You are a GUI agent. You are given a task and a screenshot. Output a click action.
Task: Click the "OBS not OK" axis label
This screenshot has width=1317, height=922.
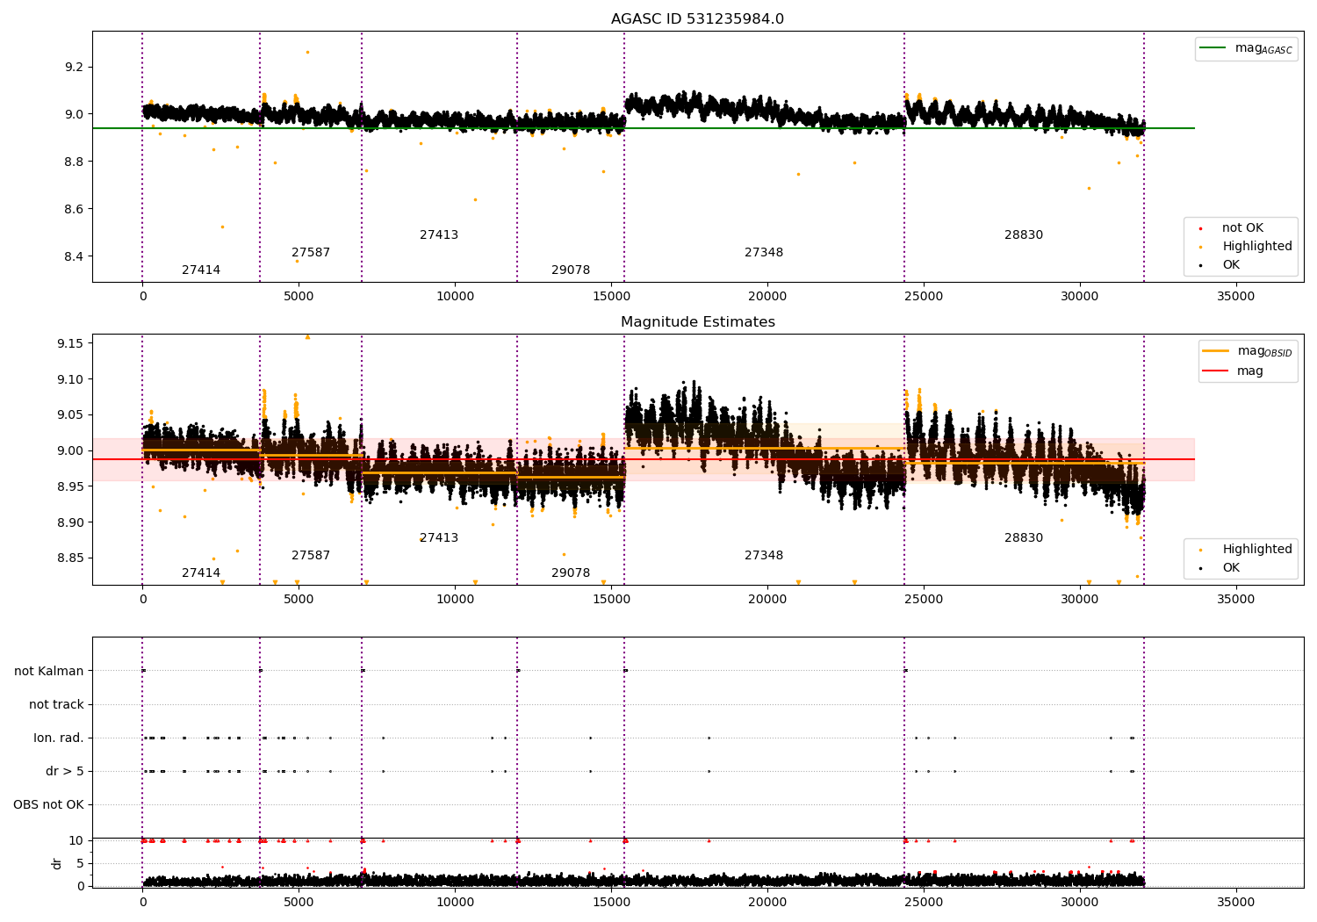(48, 805)
